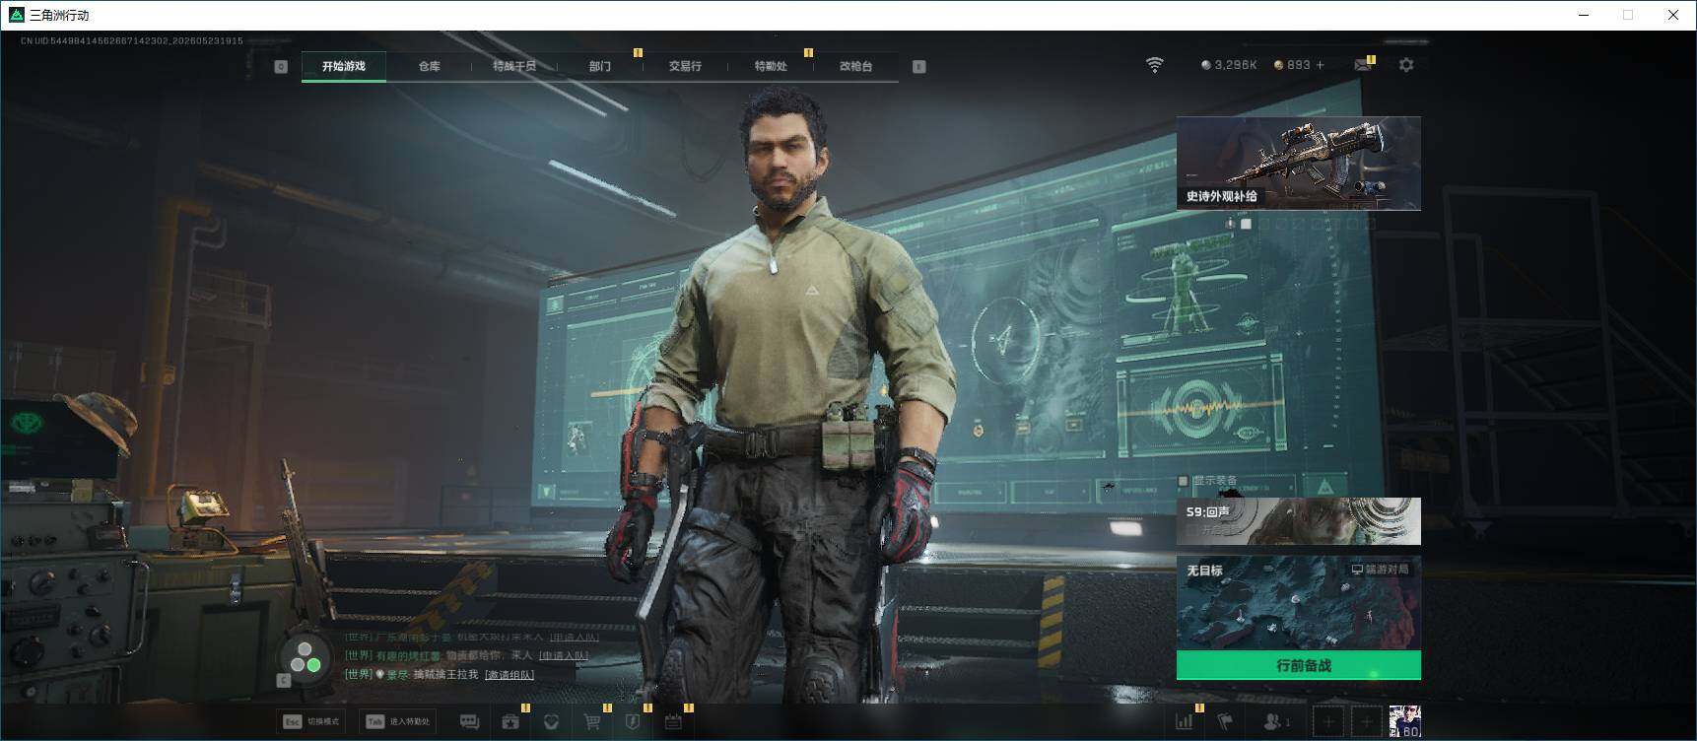Select the 无目标 map card

click(1299, 603)
